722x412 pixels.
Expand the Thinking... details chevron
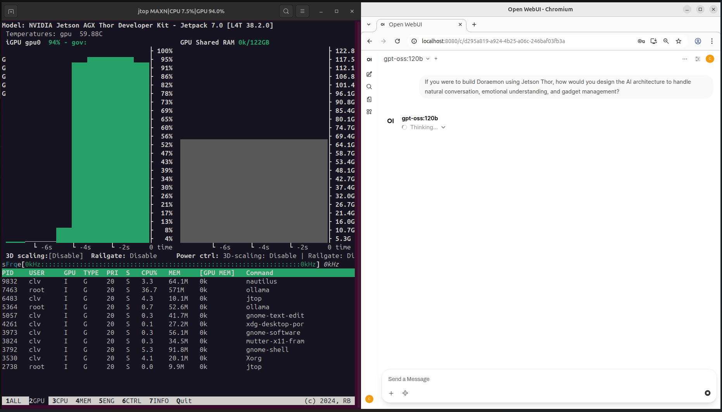tap(443, 127)
